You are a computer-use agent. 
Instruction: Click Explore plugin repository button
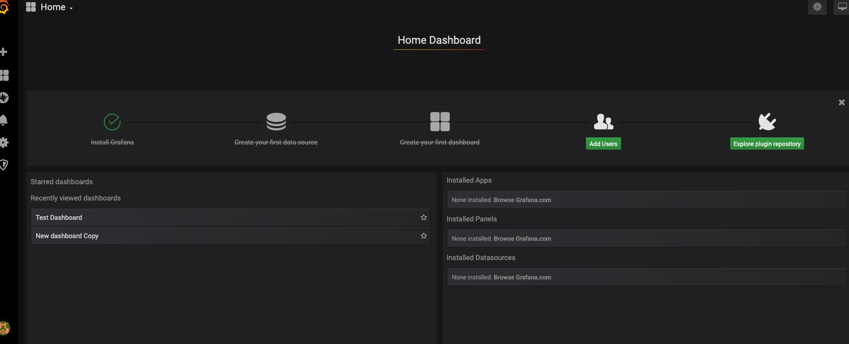point(767,144)
